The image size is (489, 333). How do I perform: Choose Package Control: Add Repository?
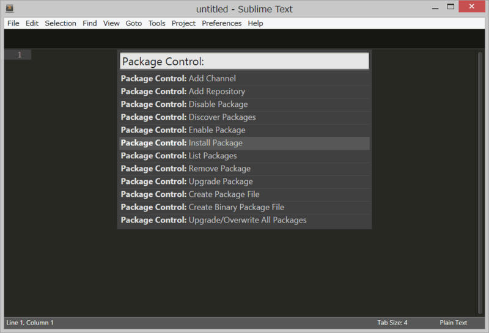coord(244,92)
